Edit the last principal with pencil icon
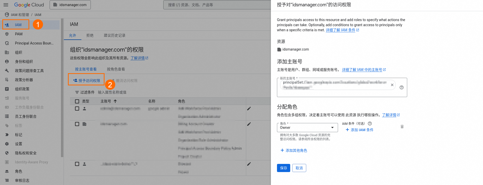The height and width of the screenshot is (185, 483). point(249,164)
